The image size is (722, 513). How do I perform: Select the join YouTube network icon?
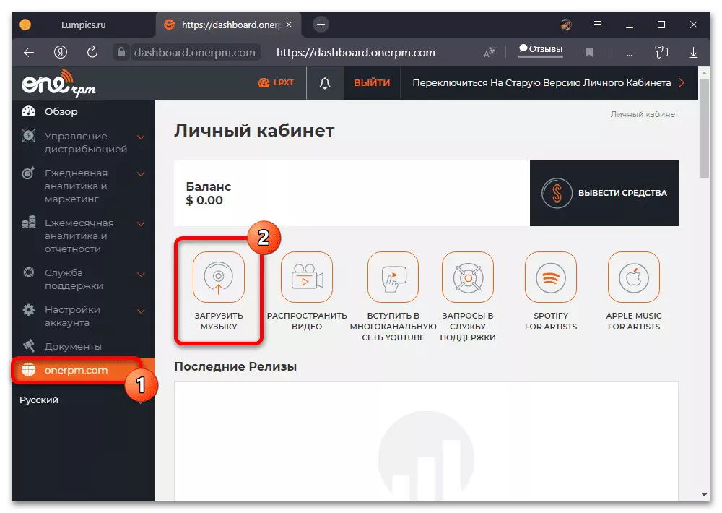click(393, 277)
